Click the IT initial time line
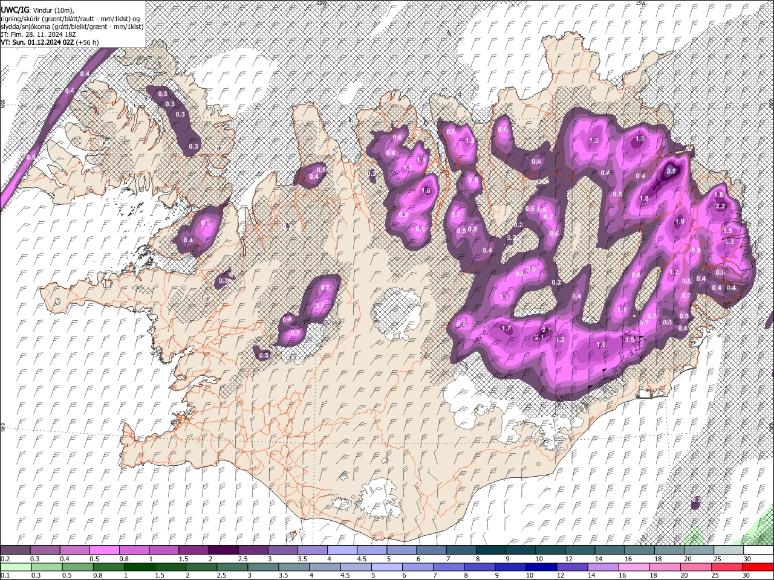 coord(37,34)
